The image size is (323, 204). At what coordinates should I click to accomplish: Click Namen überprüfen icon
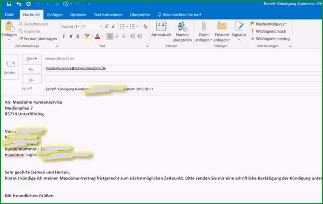pos(182,32)
